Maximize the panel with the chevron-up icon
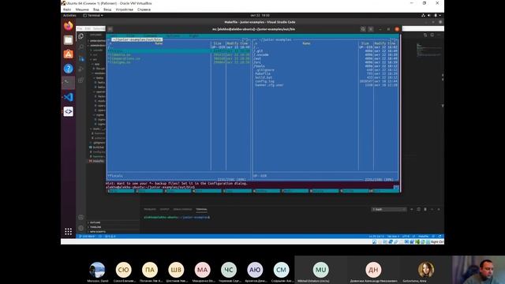Image resolution: width=505 pixels, height=284 pixels. pyautogui.click(x=432, y=209)
